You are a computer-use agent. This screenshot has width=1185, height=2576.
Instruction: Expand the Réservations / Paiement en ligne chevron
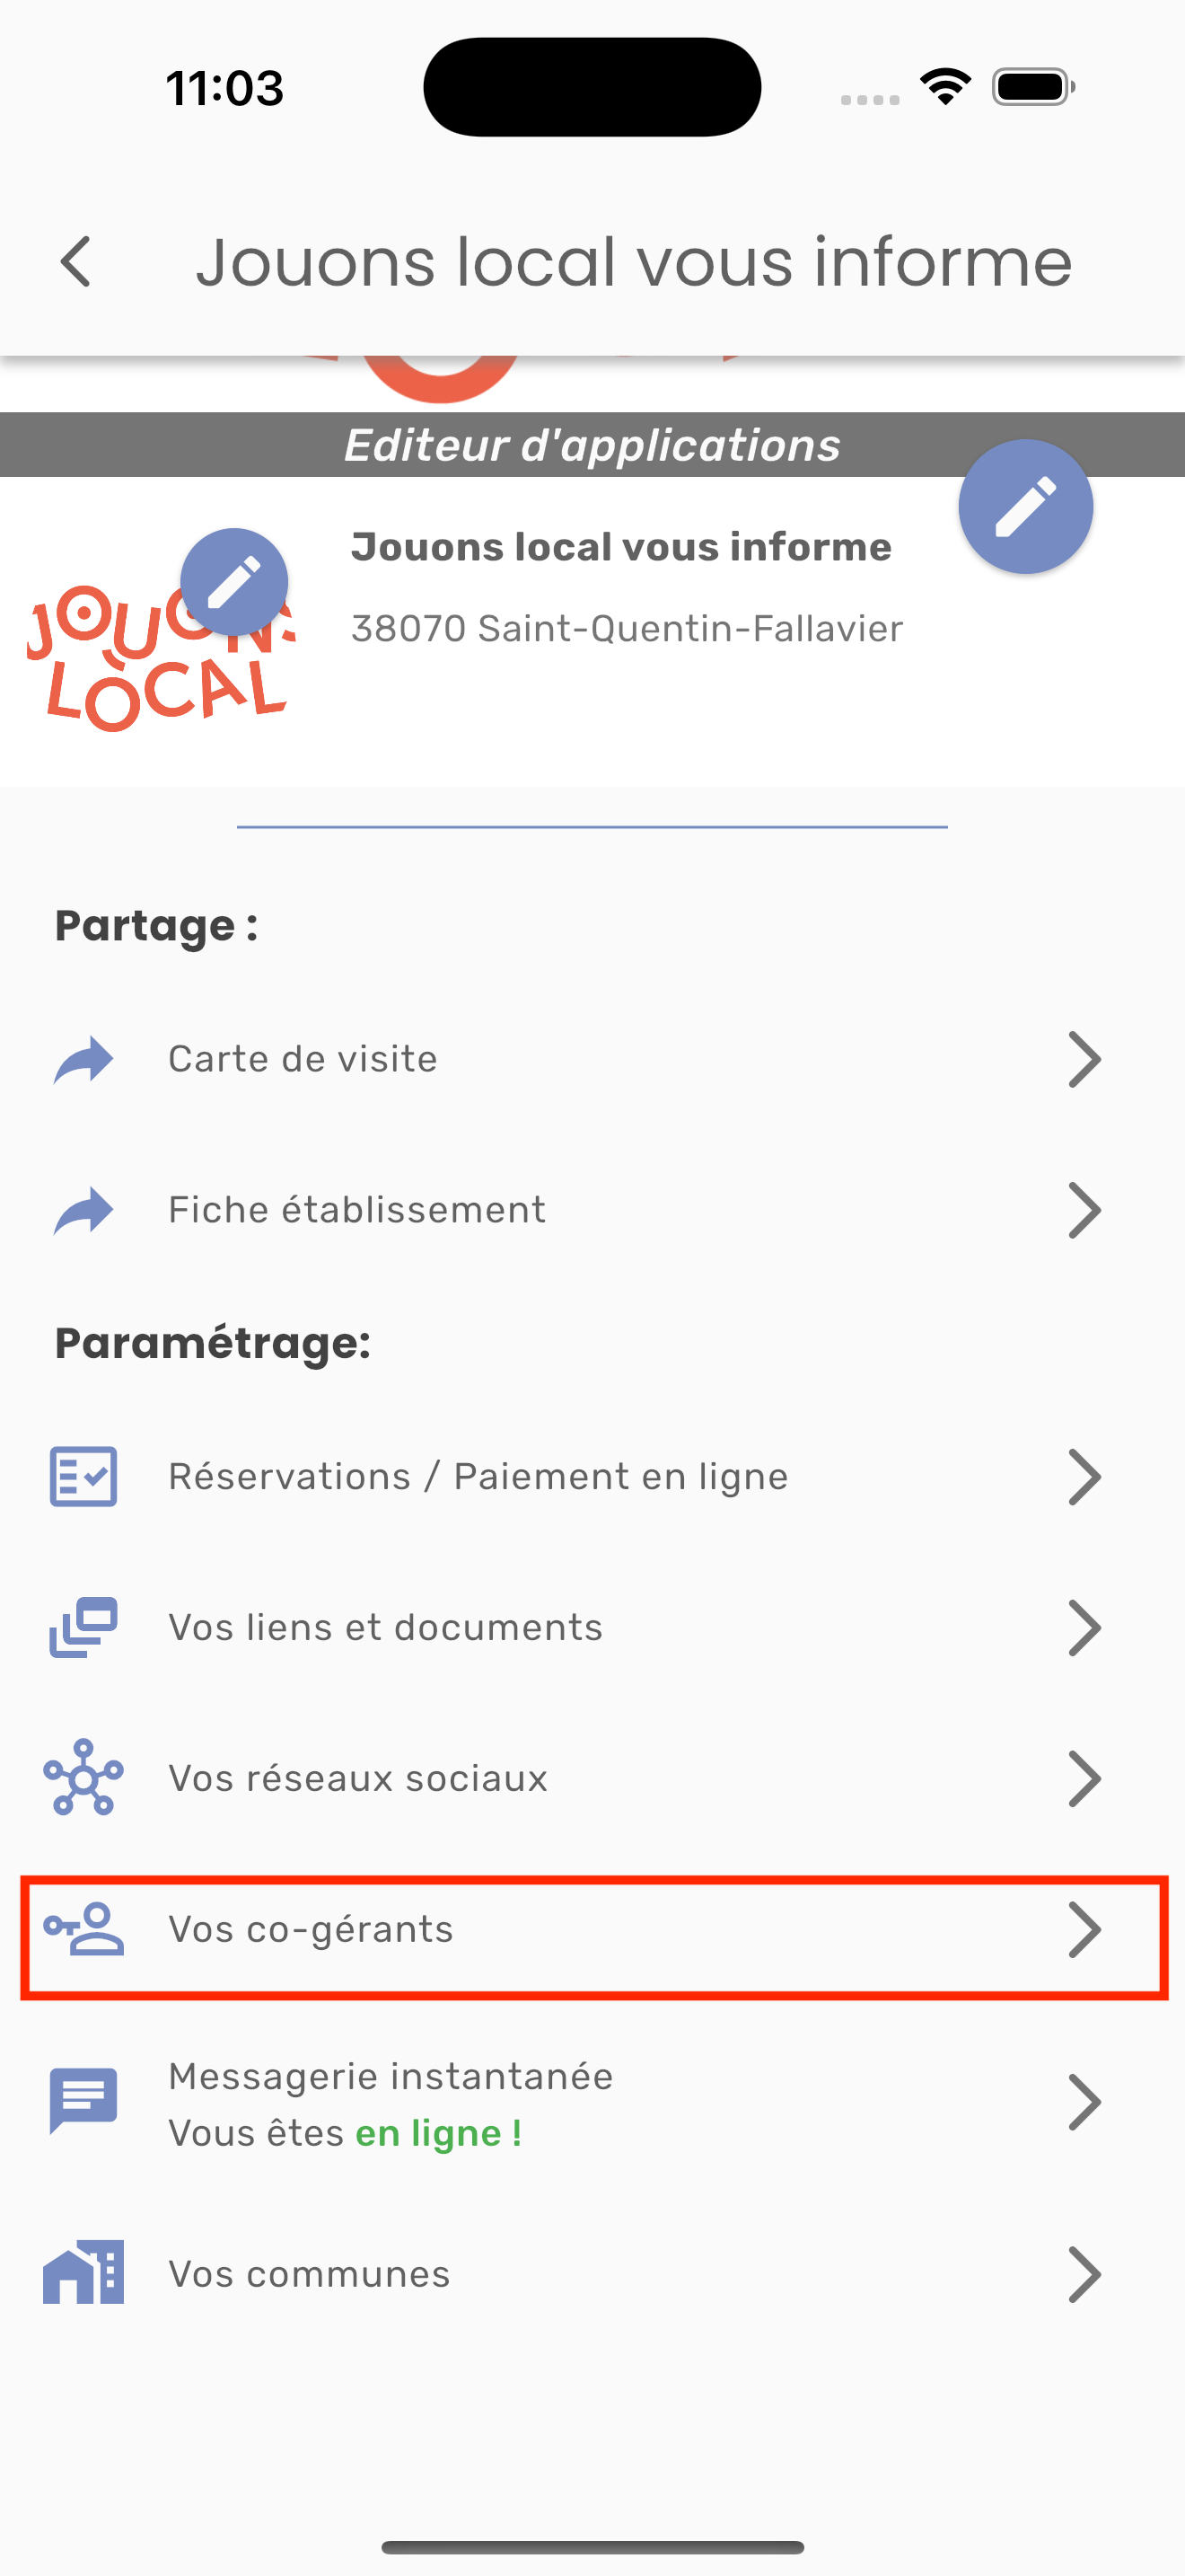click(1084, 1476)
